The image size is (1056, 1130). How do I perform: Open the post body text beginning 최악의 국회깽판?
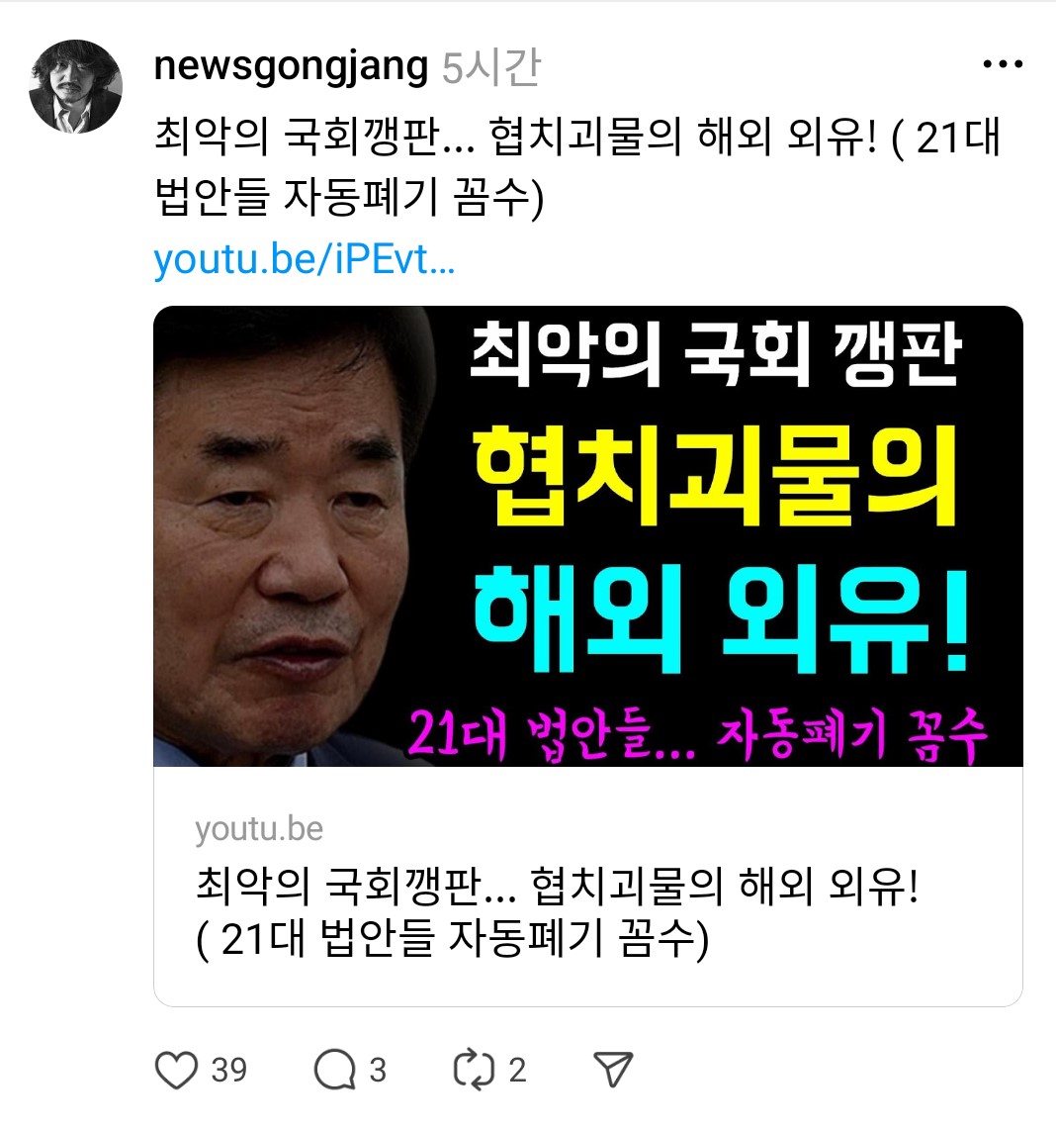point(577,166)
